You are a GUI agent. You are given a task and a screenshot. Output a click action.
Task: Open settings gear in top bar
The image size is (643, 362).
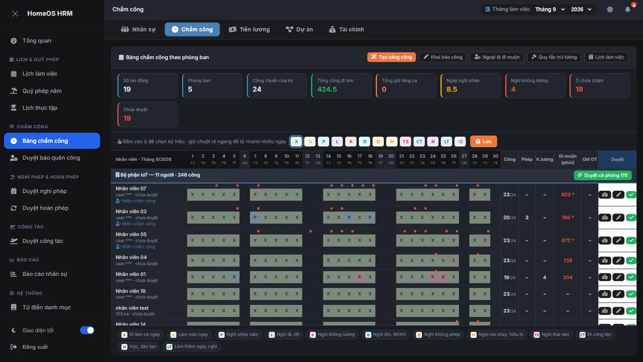click(x=610, y=10)
